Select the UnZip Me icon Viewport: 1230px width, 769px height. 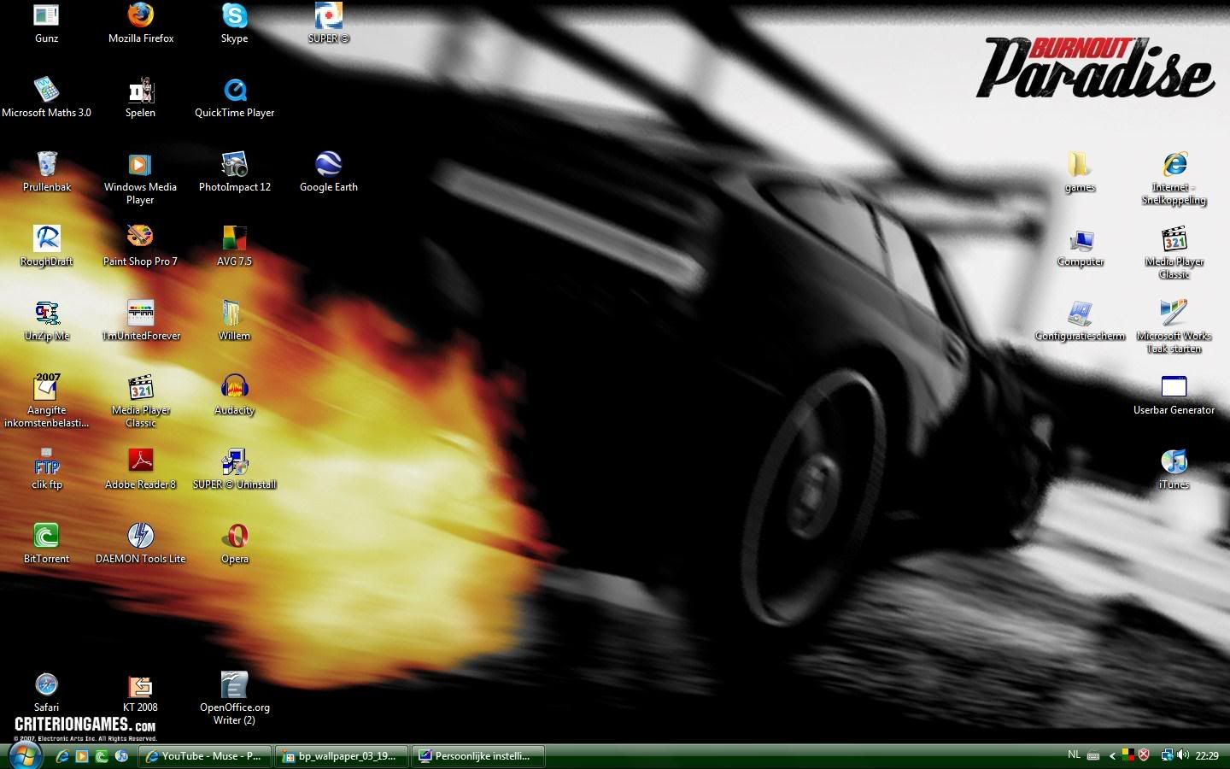46,320
